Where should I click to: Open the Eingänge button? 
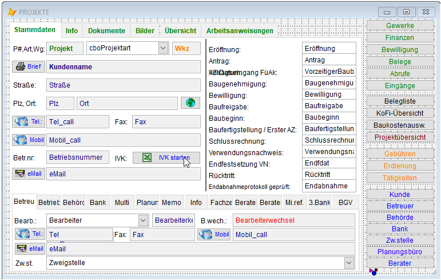tap(400, 86)
